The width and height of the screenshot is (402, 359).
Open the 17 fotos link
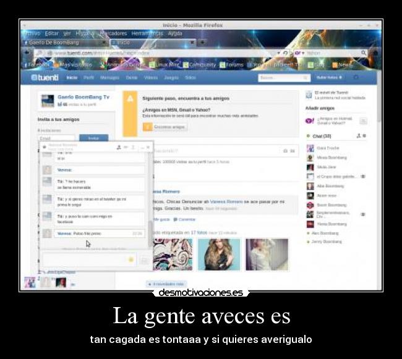199,232
